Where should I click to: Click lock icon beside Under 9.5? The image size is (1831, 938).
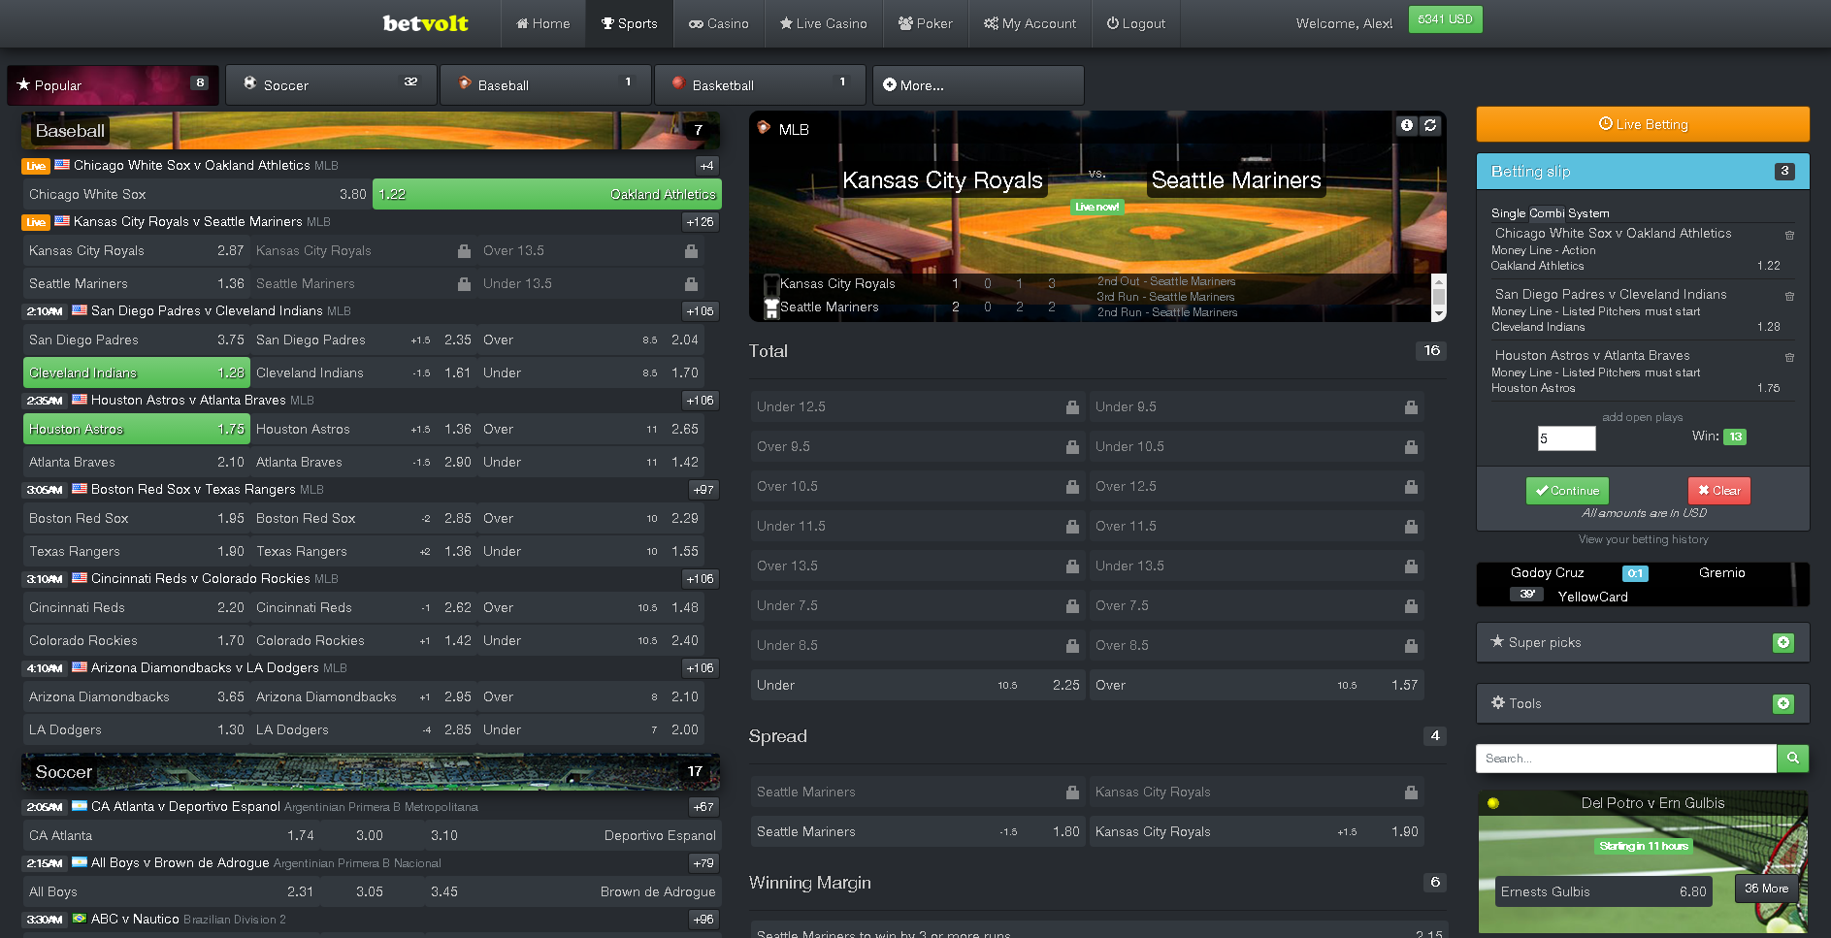pos(1411,407)
